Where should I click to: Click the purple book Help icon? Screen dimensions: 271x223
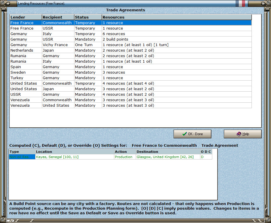[239, 134]
